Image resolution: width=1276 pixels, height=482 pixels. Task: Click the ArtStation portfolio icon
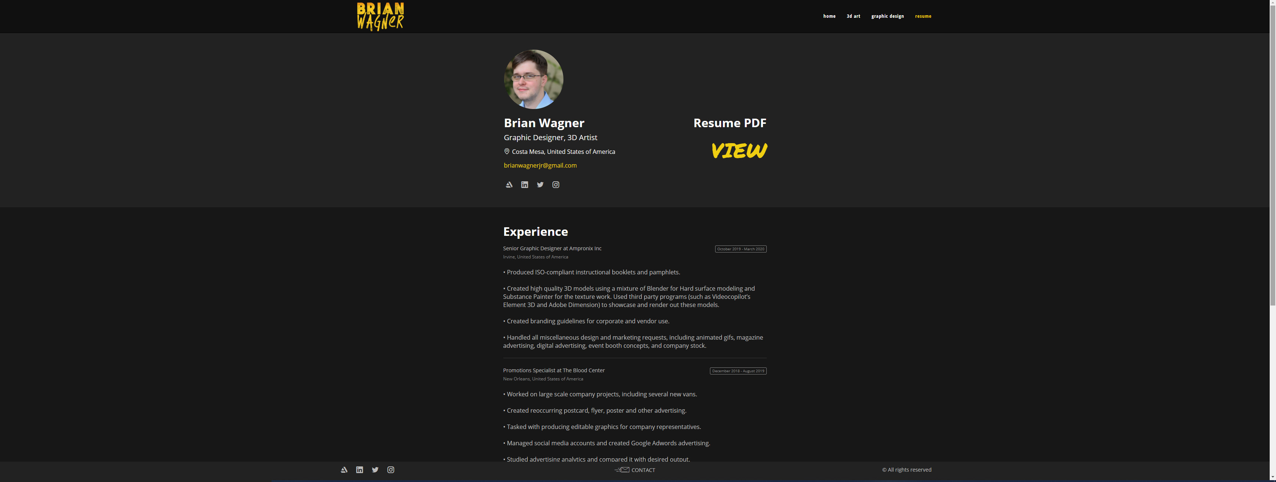[508, 184]
